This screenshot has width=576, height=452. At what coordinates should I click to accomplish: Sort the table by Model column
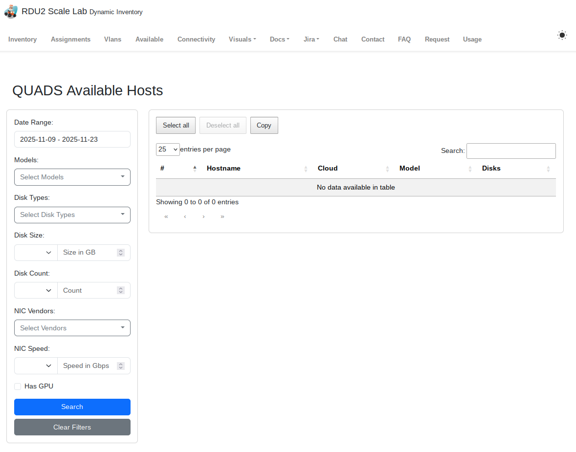(470, 169)
